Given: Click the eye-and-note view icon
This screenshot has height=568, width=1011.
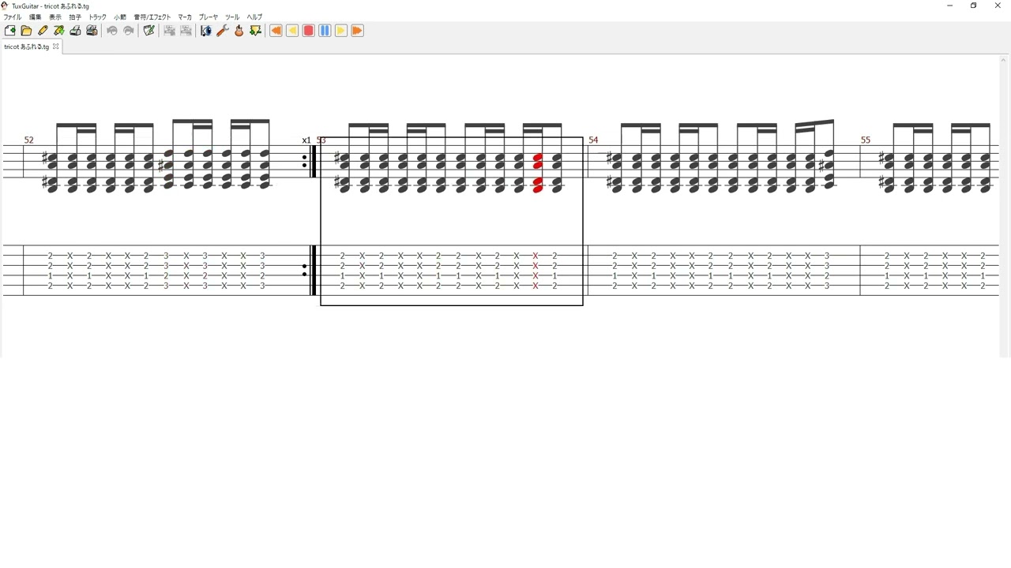Looking at the screenshot, I should 206,31.
